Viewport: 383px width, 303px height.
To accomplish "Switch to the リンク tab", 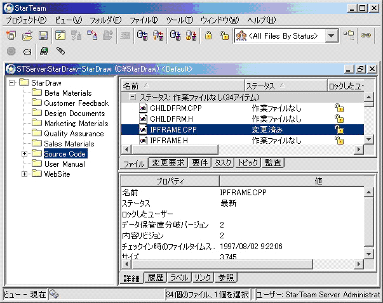I will tap(203, 278).
